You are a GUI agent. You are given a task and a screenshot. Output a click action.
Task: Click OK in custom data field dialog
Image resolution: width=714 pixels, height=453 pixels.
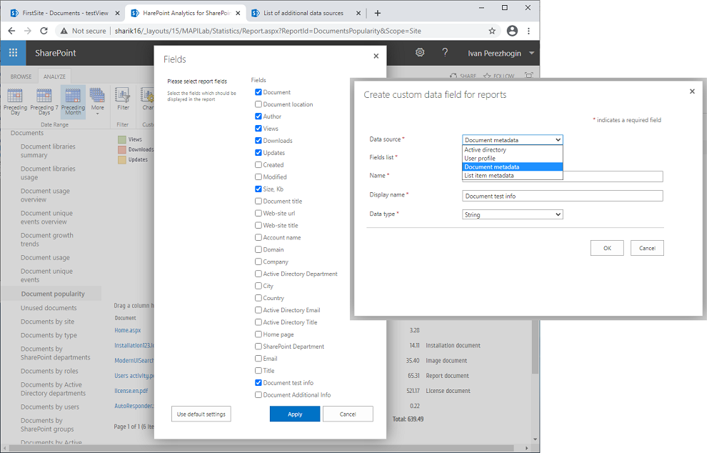(x=607, y=248)
